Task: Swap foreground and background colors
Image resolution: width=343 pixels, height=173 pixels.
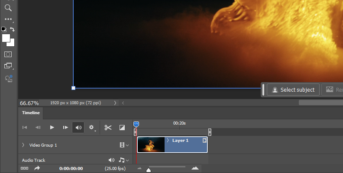Action: (x=12, y=29)
